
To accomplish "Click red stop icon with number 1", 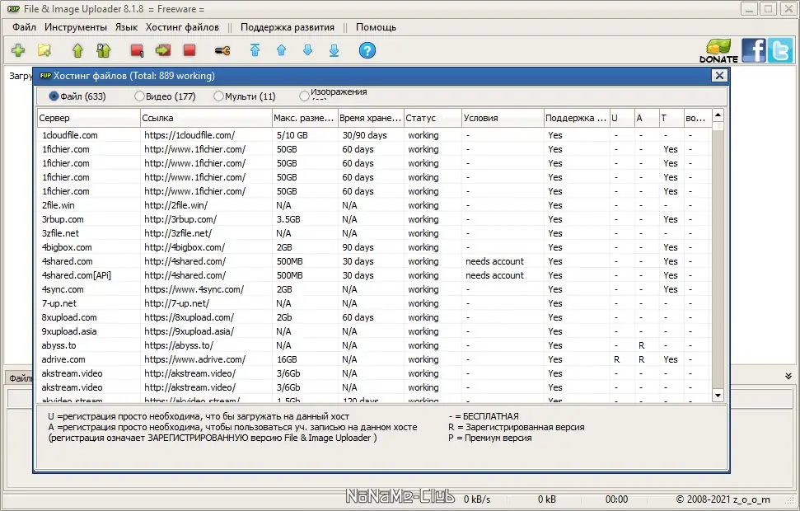I will pos(137,50).
